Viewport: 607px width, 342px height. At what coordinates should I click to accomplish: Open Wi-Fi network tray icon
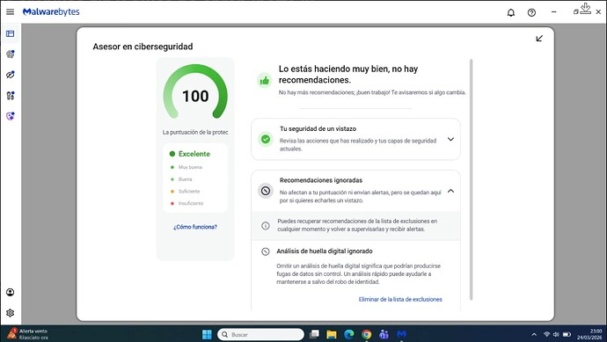546,334
